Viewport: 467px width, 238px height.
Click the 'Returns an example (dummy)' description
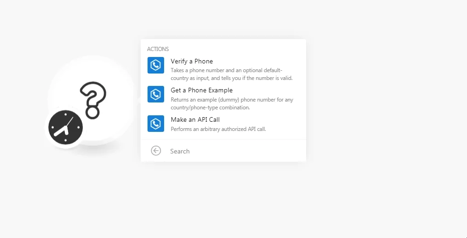(232, 103)
